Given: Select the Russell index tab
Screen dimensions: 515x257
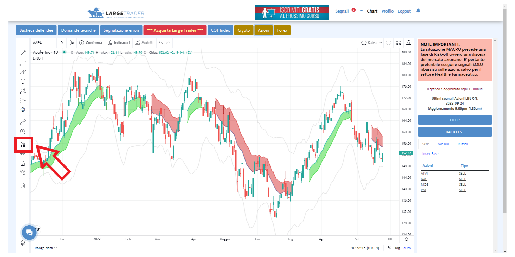Looking at the screenshot, I should (462, 144).
